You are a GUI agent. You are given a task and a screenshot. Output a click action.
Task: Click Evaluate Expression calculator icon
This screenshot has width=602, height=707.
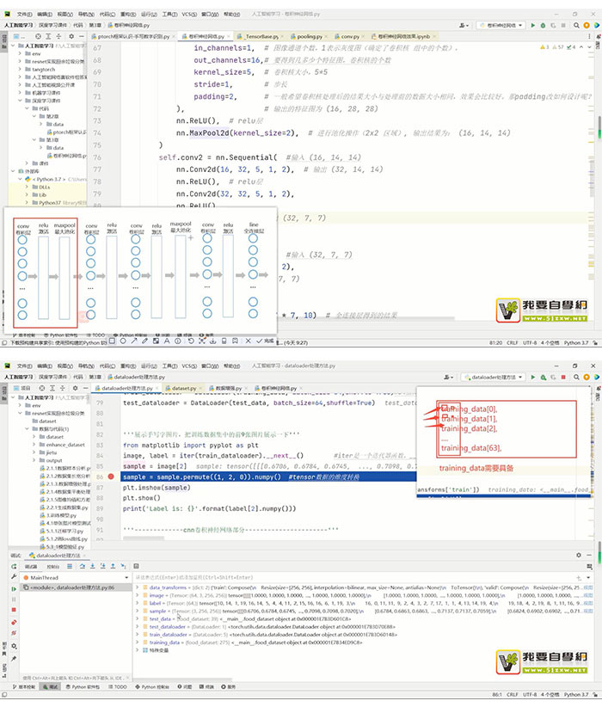pos(136,566)
